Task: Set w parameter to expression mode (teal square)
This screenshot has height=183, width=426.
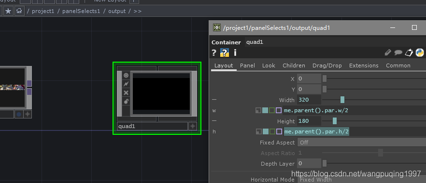Action: pos(265,110)
